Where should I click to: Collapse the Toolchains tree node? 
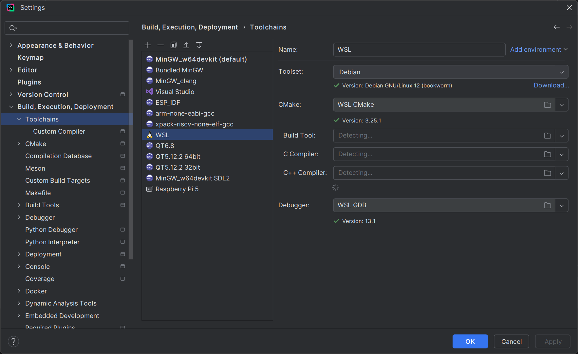tap(19, 119)
